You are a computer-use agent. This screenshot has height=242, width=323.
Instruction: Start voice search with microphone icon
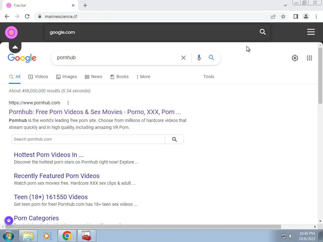click(199, 58)
